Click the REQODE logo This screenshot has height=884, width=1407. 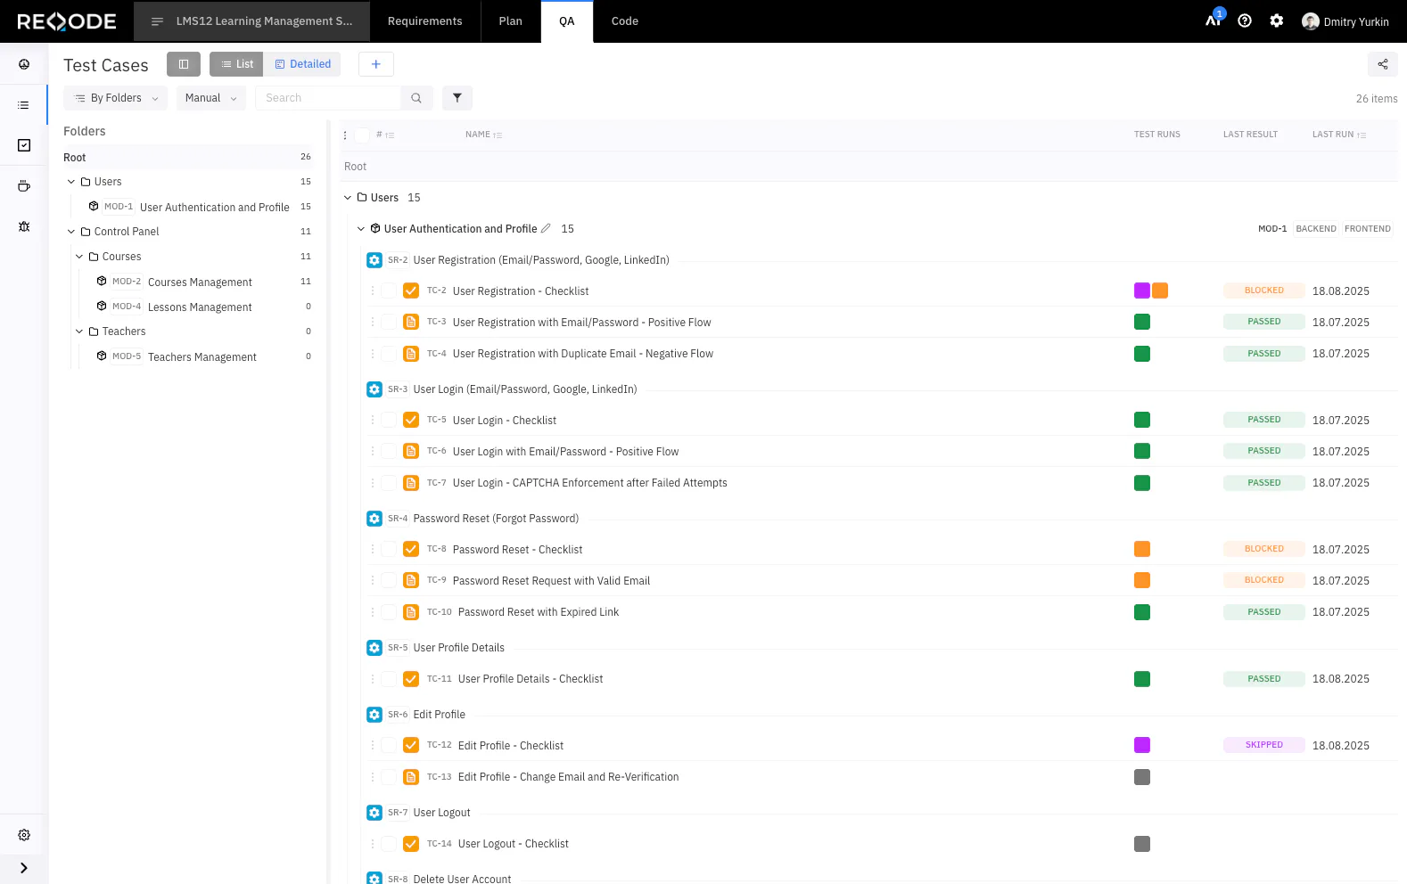[x=67, y=21]
